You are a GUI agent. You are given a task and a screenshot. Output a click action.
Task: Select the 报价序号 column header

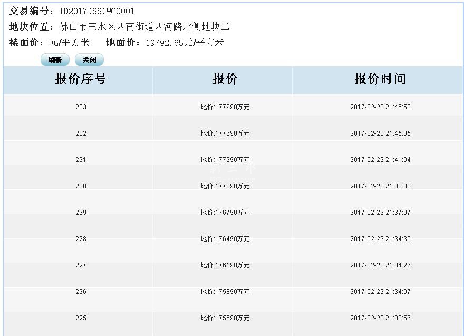tap(81, 79)
